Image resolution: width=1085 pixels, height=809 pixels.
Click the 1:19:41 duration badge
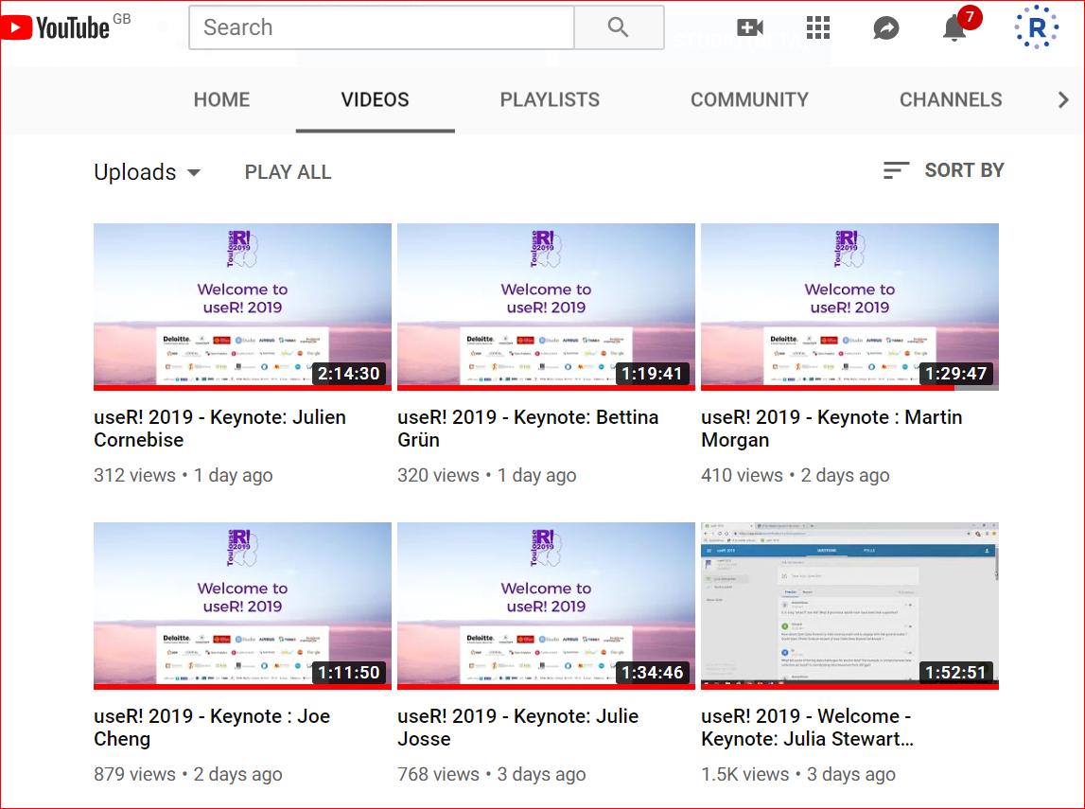[x=652, y=374]
